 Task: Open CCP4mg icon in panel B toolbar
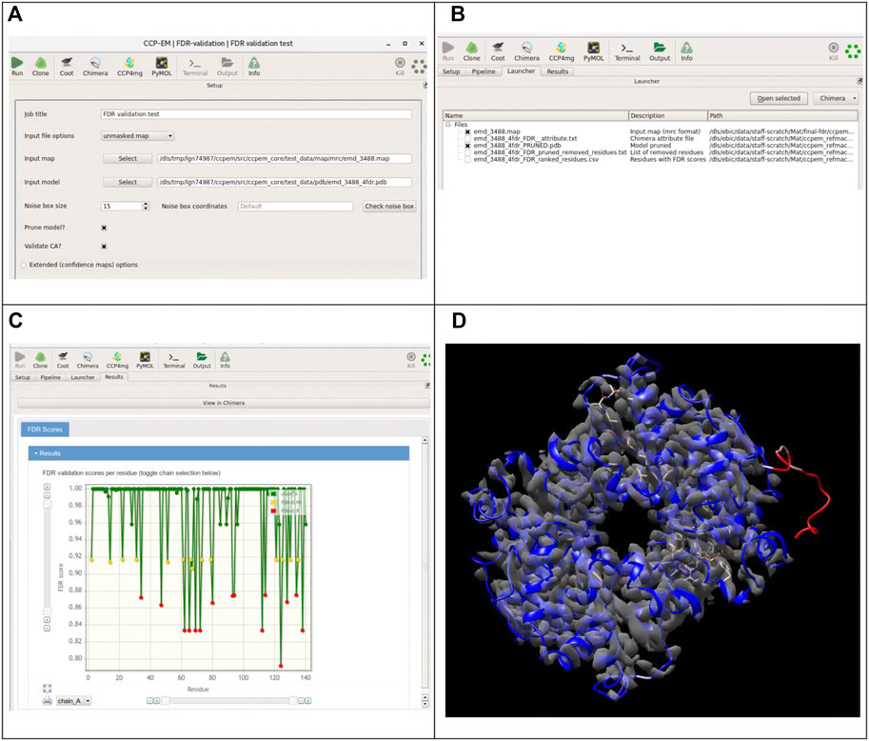pyautogui.click(x=562, y=51)
